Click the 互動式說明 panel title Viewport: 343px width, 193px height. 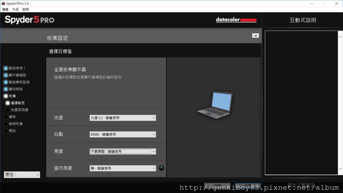[303, 20]
